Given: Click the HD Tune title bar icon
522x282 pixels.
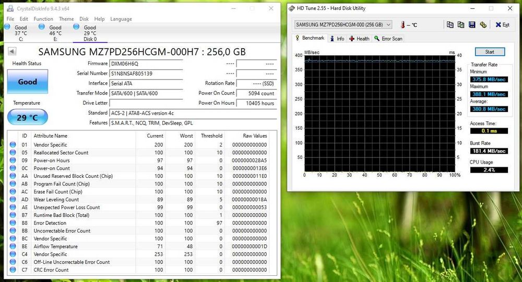Looking at the screenshot, I should point(292,8).
